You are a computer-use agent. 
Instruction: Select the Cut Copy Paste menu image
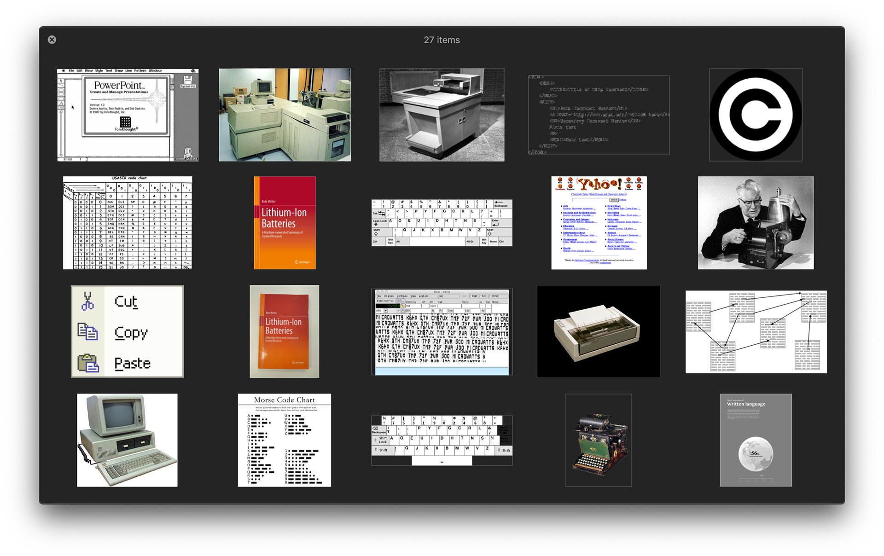128,331
